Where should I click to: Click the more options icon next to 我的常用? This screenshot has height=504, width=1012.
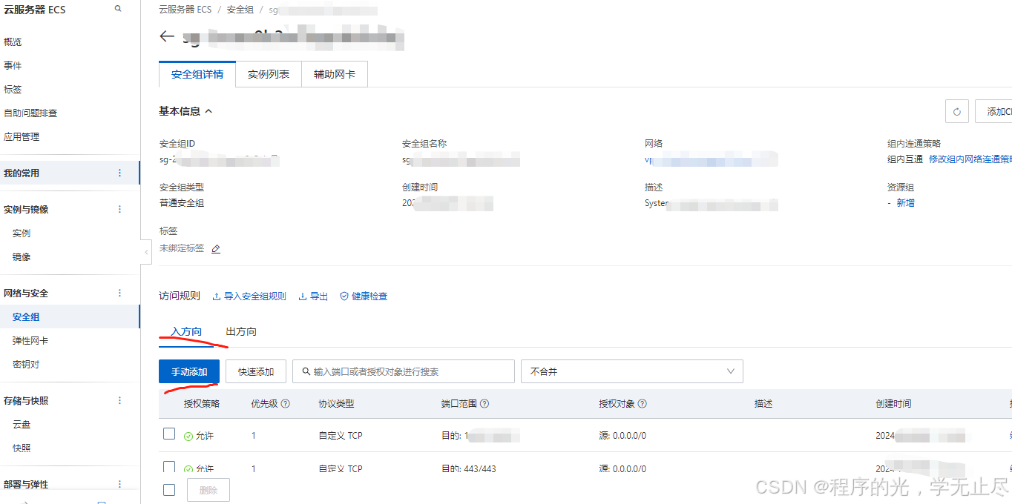119,173
